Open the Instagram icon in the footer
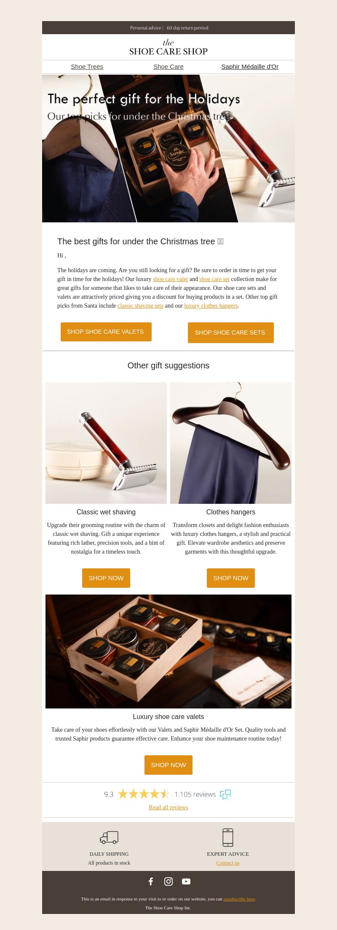Image resolution: width=337 pixels, height=930 pixels. (168, 881)
